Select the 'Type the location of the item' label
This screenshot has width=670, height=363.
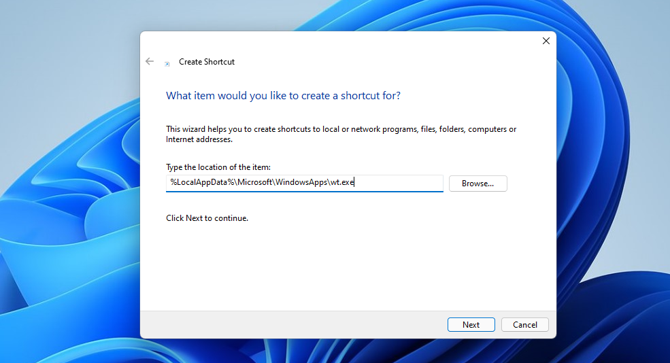pos(218,167)
